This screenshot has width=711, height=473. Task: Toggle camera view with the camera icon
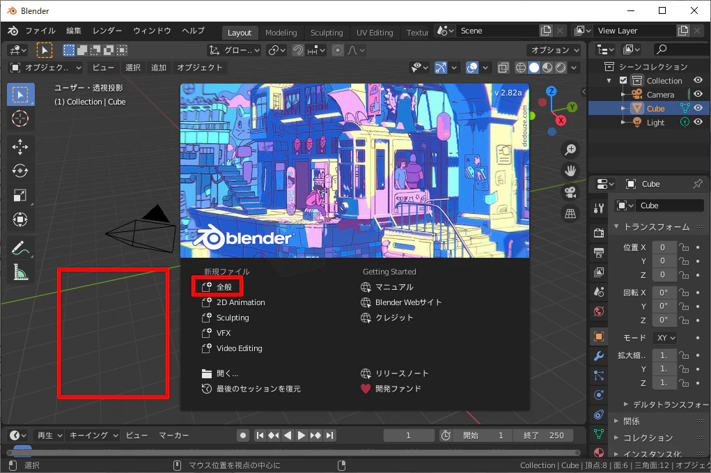[570, 192]
